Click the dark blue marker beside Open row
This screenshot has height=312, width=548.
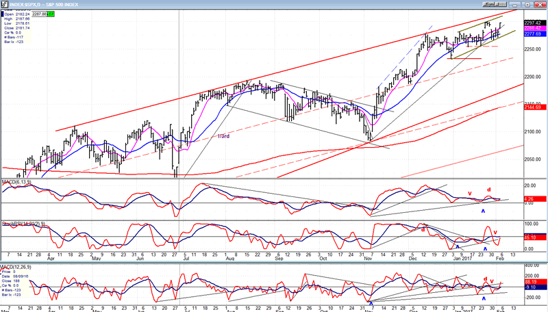pyautogui.click(x=3, y=14)
